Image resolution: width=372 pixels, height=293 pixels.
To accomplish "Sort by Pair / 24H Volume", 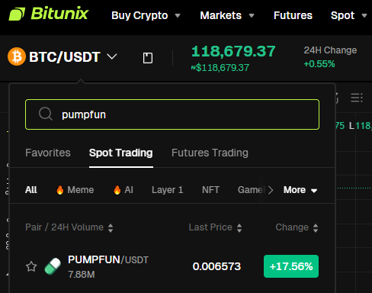I will click(69, 227).
